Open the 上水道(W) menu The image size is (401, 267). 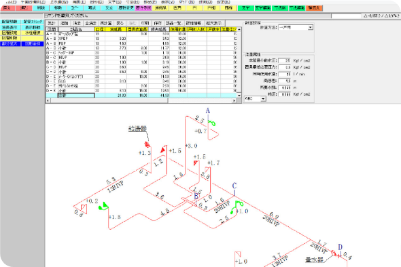[x=59, y=2]
